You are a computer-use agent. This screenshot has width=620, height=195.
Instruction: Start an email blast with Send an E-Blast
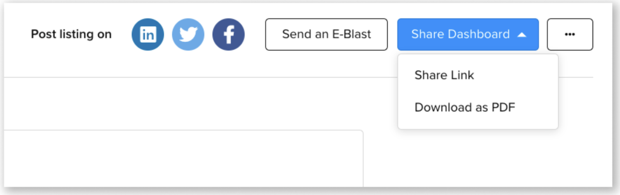(x=326, y=34)
